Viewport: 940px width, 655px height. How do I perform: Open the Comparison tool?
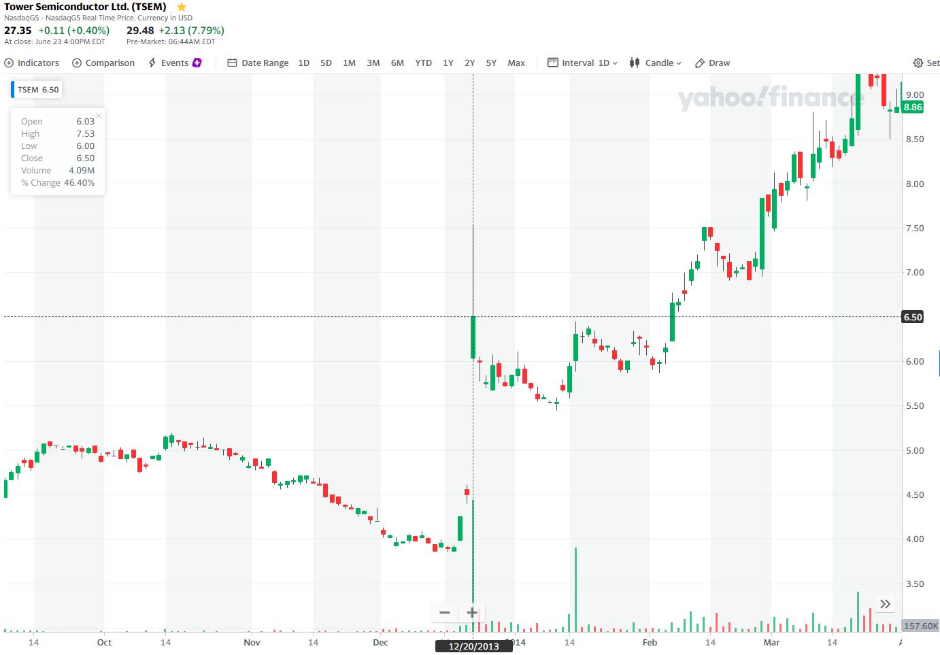103,63
